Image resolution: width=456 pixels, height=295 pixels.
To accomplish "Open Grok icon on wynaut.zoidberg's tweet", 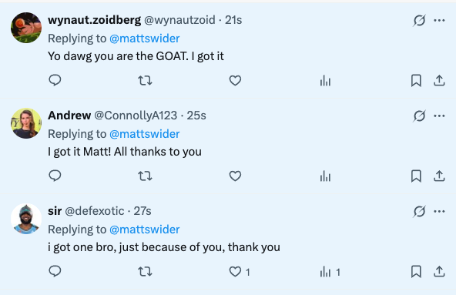I will tap(419, 20).
